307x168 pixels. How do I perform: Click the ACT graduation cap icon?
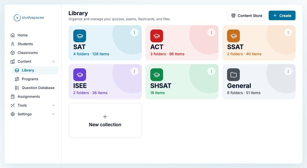tap(157, 36)
